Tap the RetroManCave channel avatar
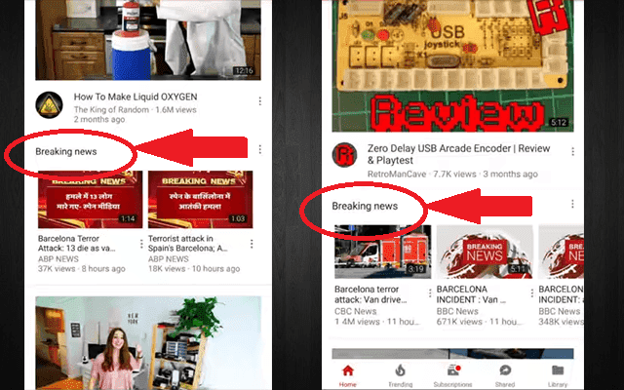 coord(344,155)
